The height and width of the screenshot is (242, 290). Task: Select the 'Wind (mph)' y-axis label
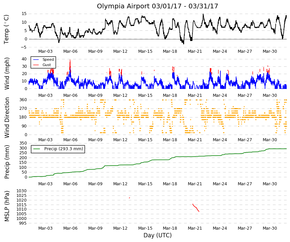click(x=7, y=74)
